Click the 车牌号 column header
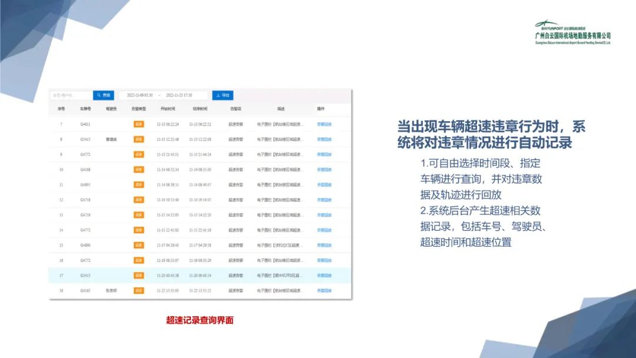This screenshot has height=358, width=636. pos(85,109)
